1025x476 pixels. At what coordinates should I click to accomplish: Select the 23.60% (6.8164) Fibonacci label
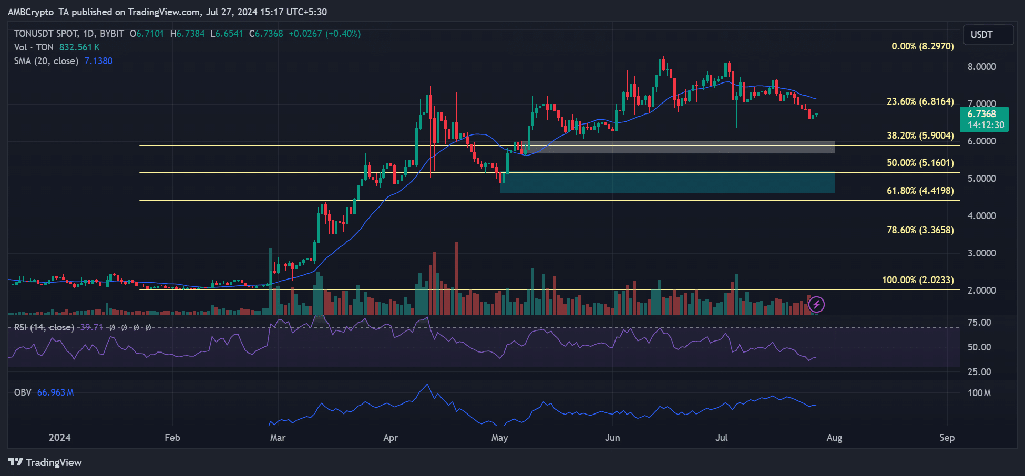pos(920,101)
